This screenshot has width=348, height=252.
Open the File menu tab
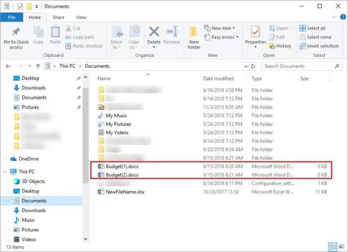(11, 17)
